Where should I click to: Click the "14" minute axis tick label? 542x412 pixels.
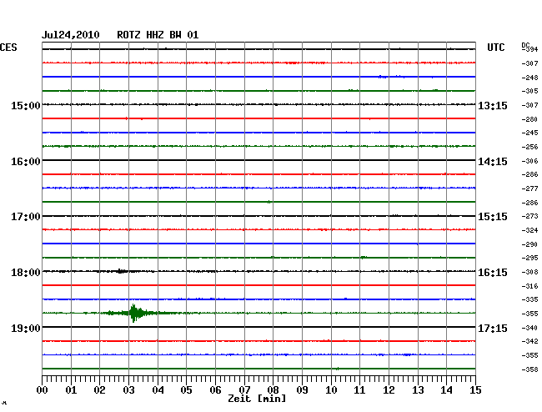pyautogui.click(x=446, y=390)
